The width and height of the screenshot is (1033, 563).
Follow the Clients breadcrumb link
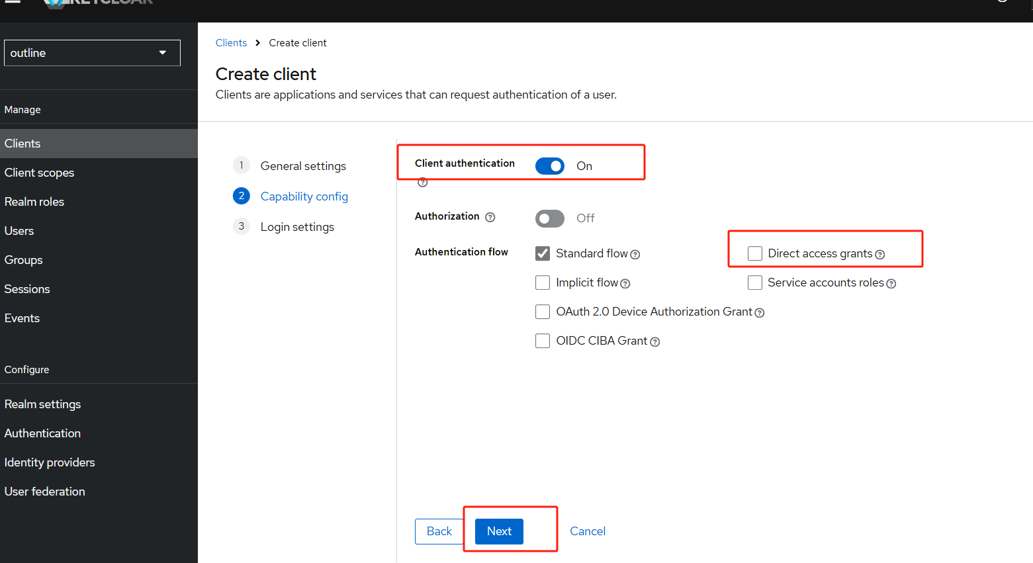click(231, 43)
